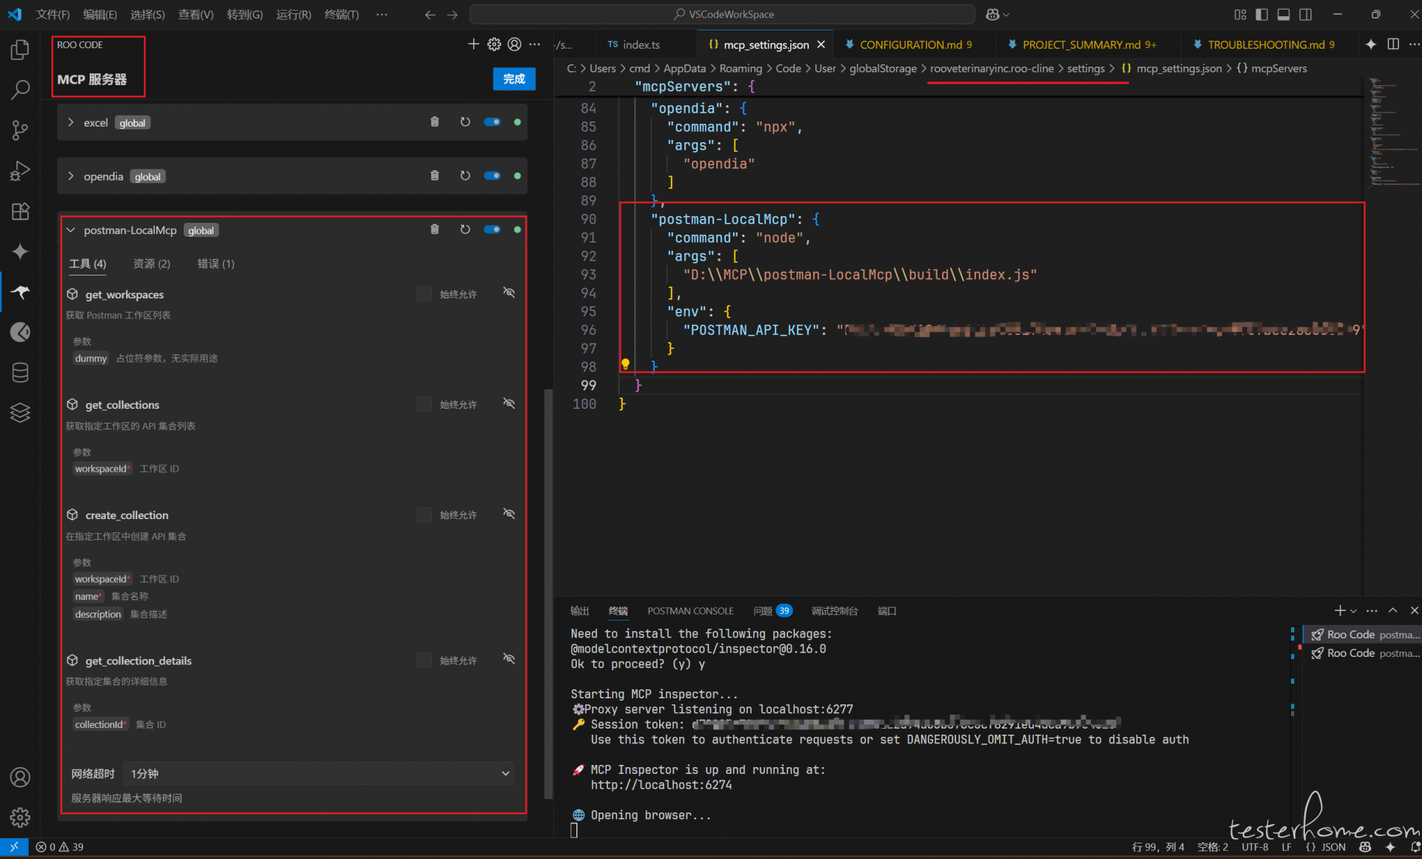Collapse the postman-LocalMcp server section
This screenshot has height=859, width=1422.
[x=70, y=230]
